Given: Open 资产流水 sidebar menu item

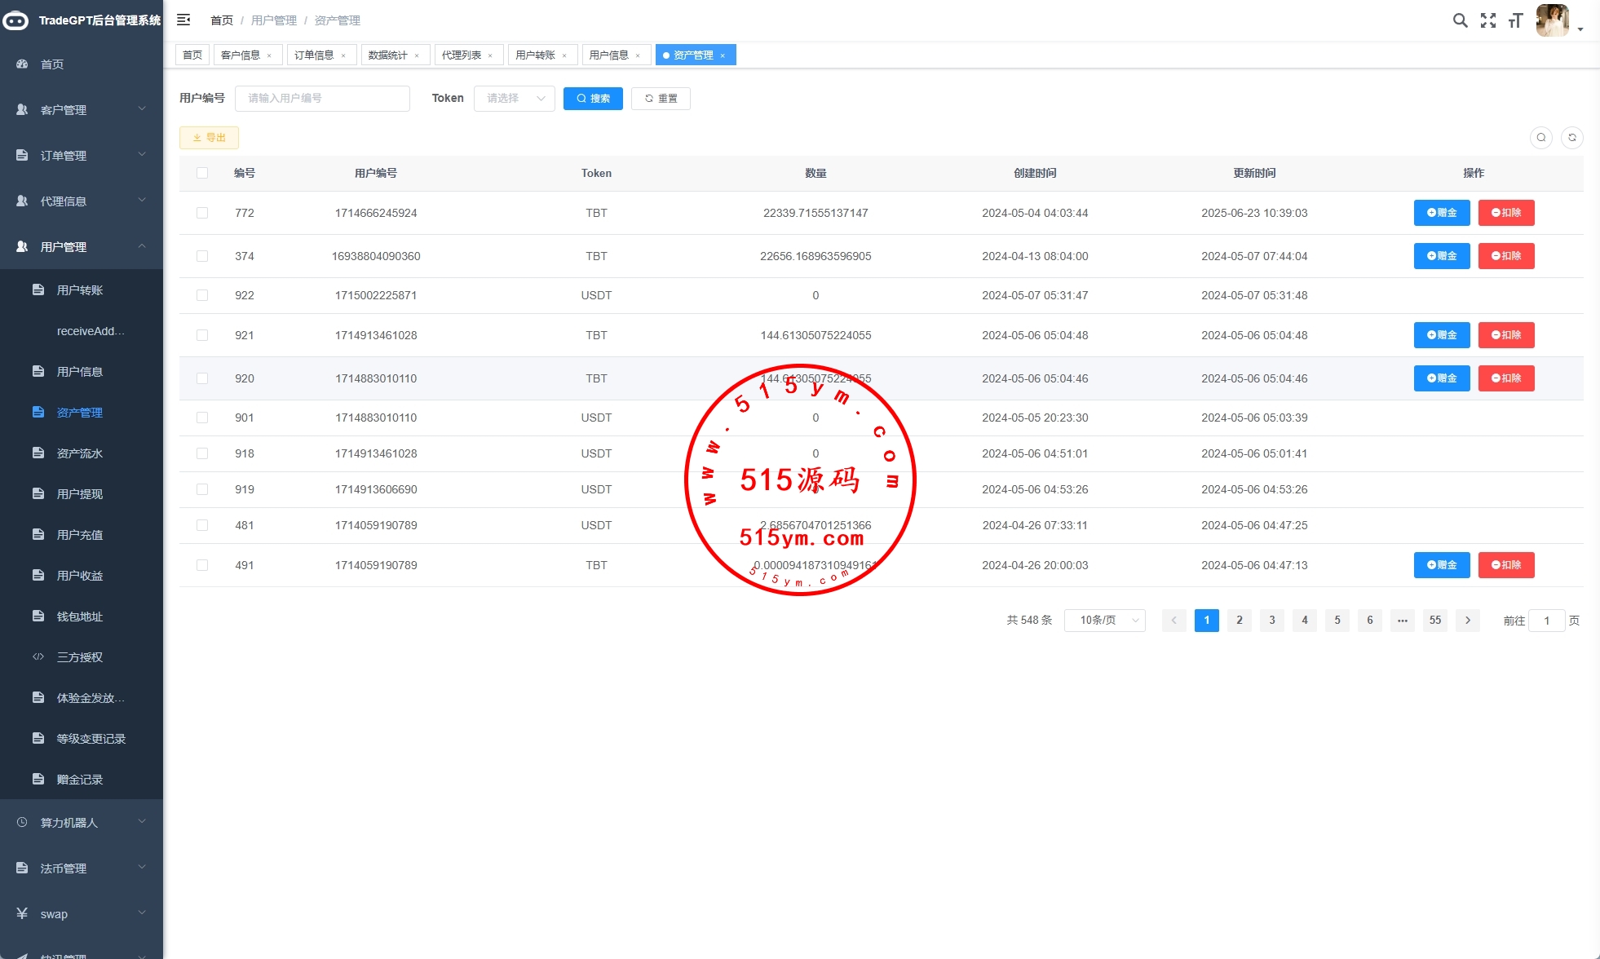Looking at the screenshot, I should pos(80,453).
